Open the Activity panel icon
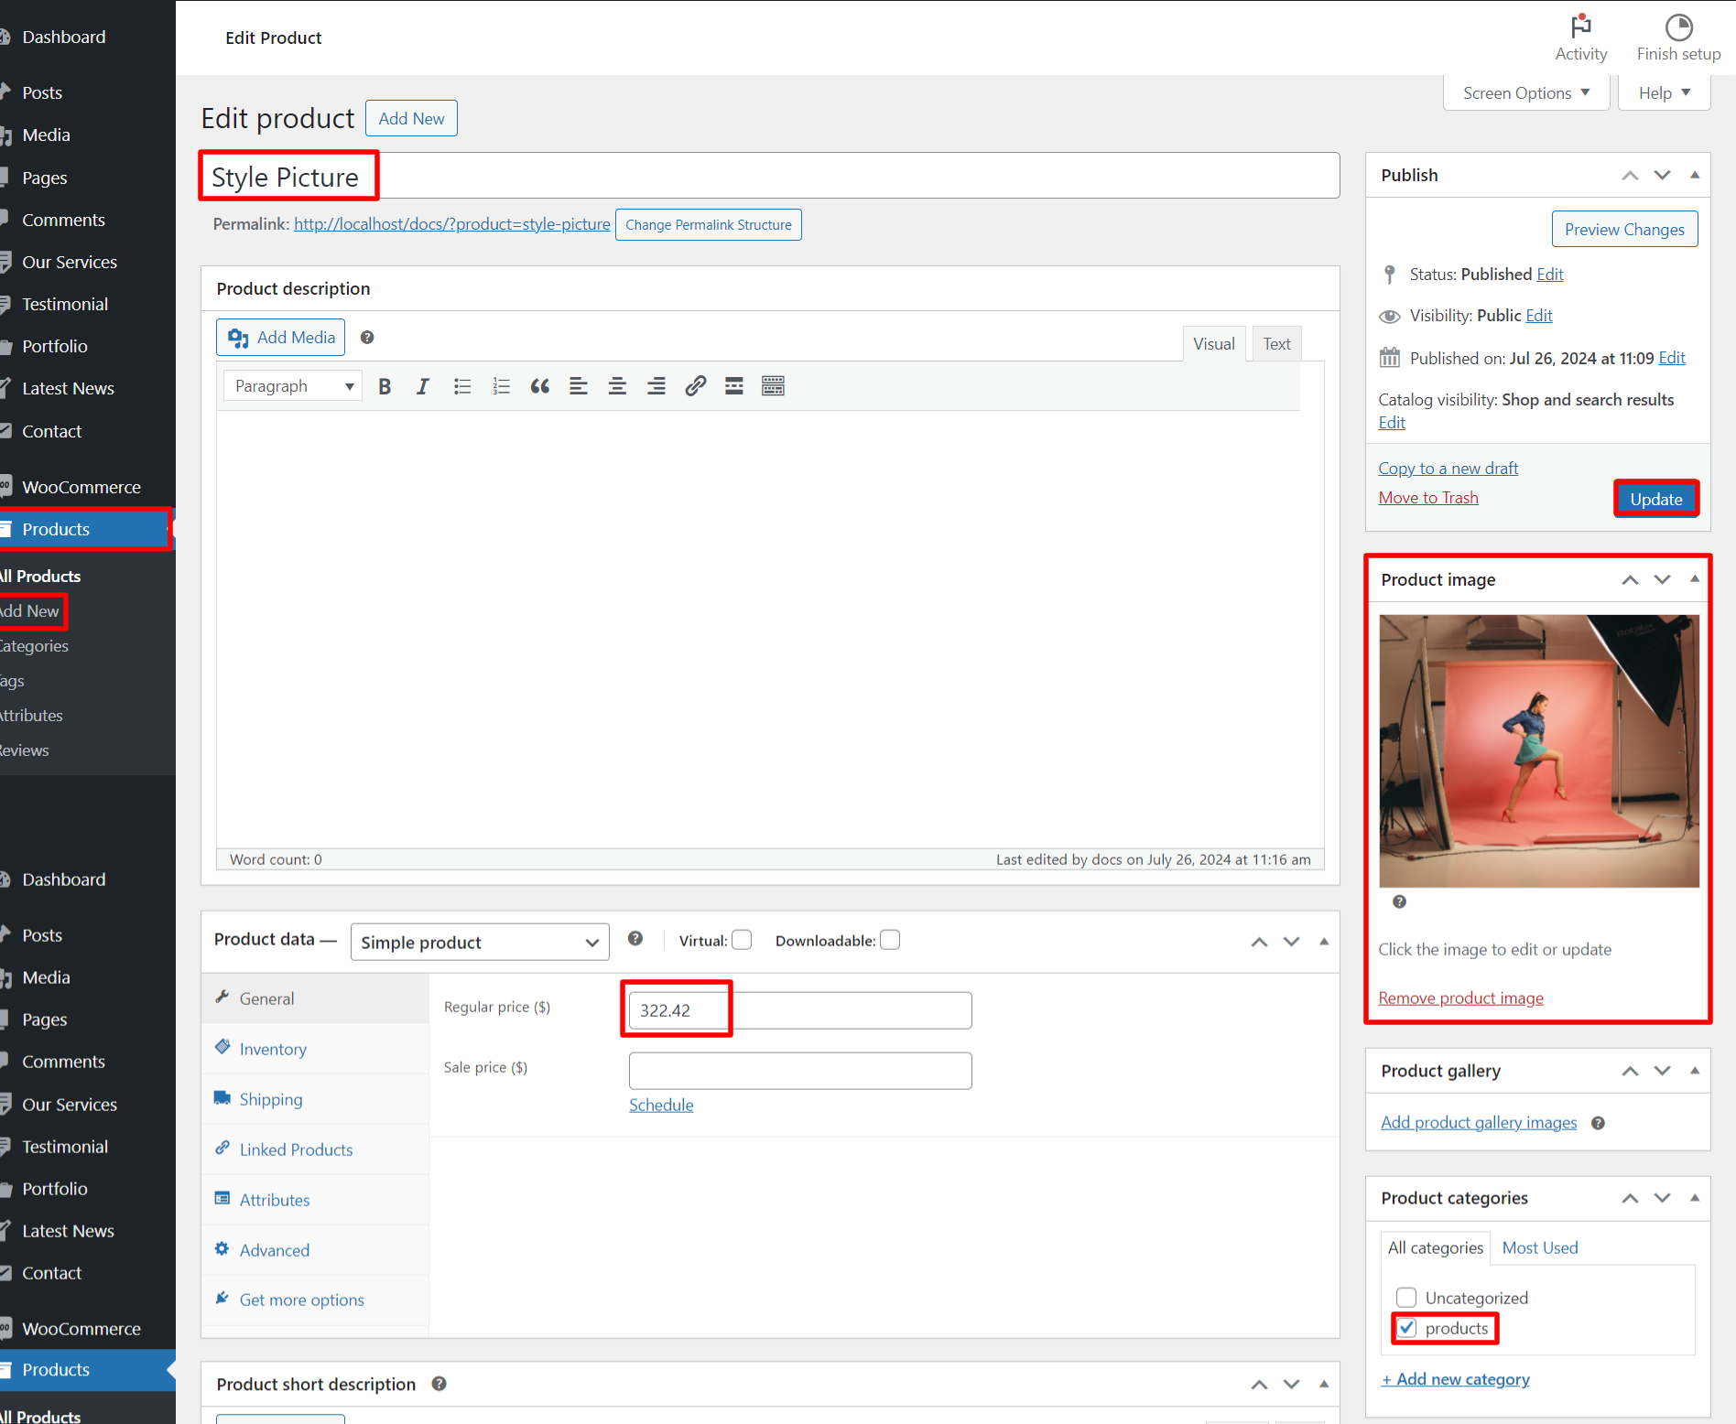This screenshot has width=1736, height=1424. pyautogui.click(x=1580, y=38)
